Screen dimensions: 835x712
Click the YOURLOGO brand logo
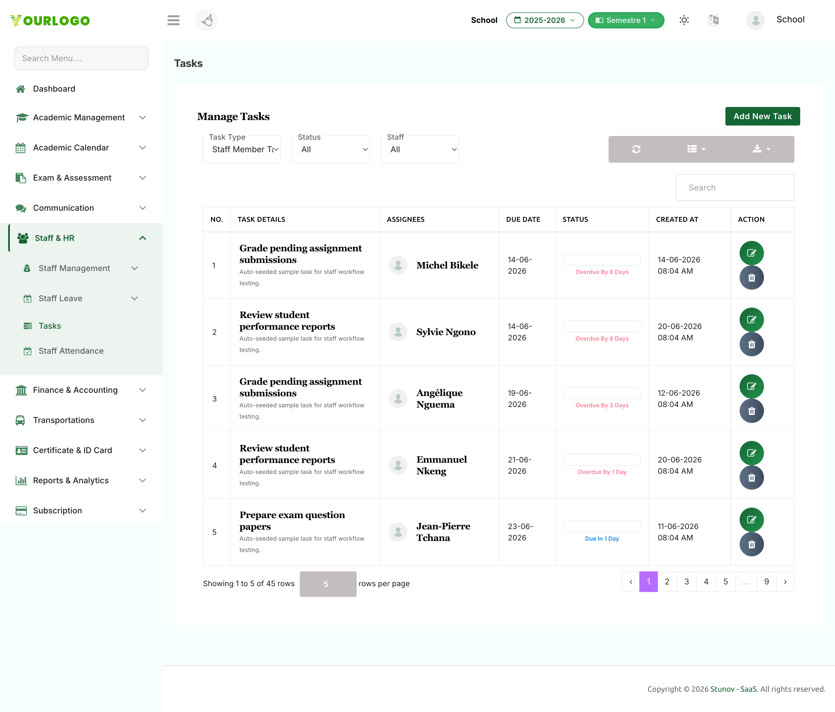[x=50, y=21]
